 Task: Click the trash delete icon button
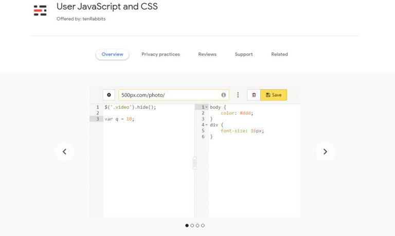(254, 95)
